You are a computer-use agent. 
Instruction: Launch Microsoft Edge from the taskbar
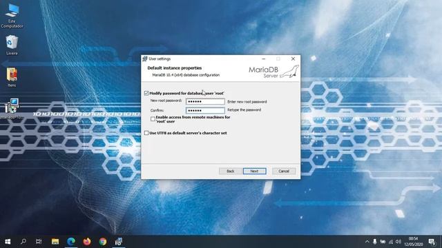click(x=71, y=242)
